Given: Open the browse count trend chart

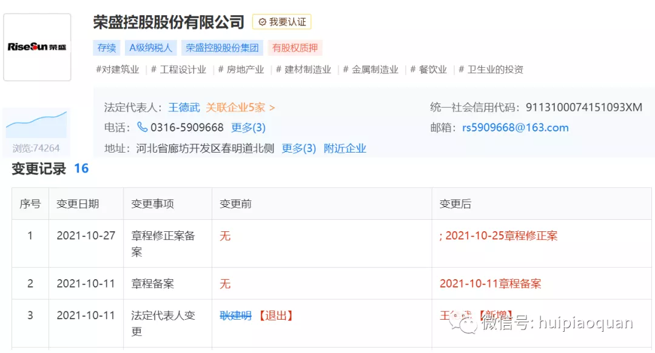Looking at the screenshot, I should 36,125.
